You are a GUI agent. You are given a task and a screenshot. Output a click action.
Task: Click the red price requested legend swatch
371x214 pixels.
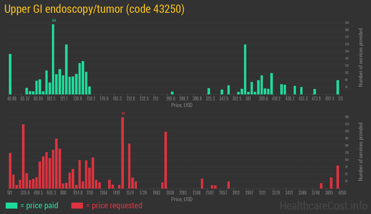[x=77, y=205]
